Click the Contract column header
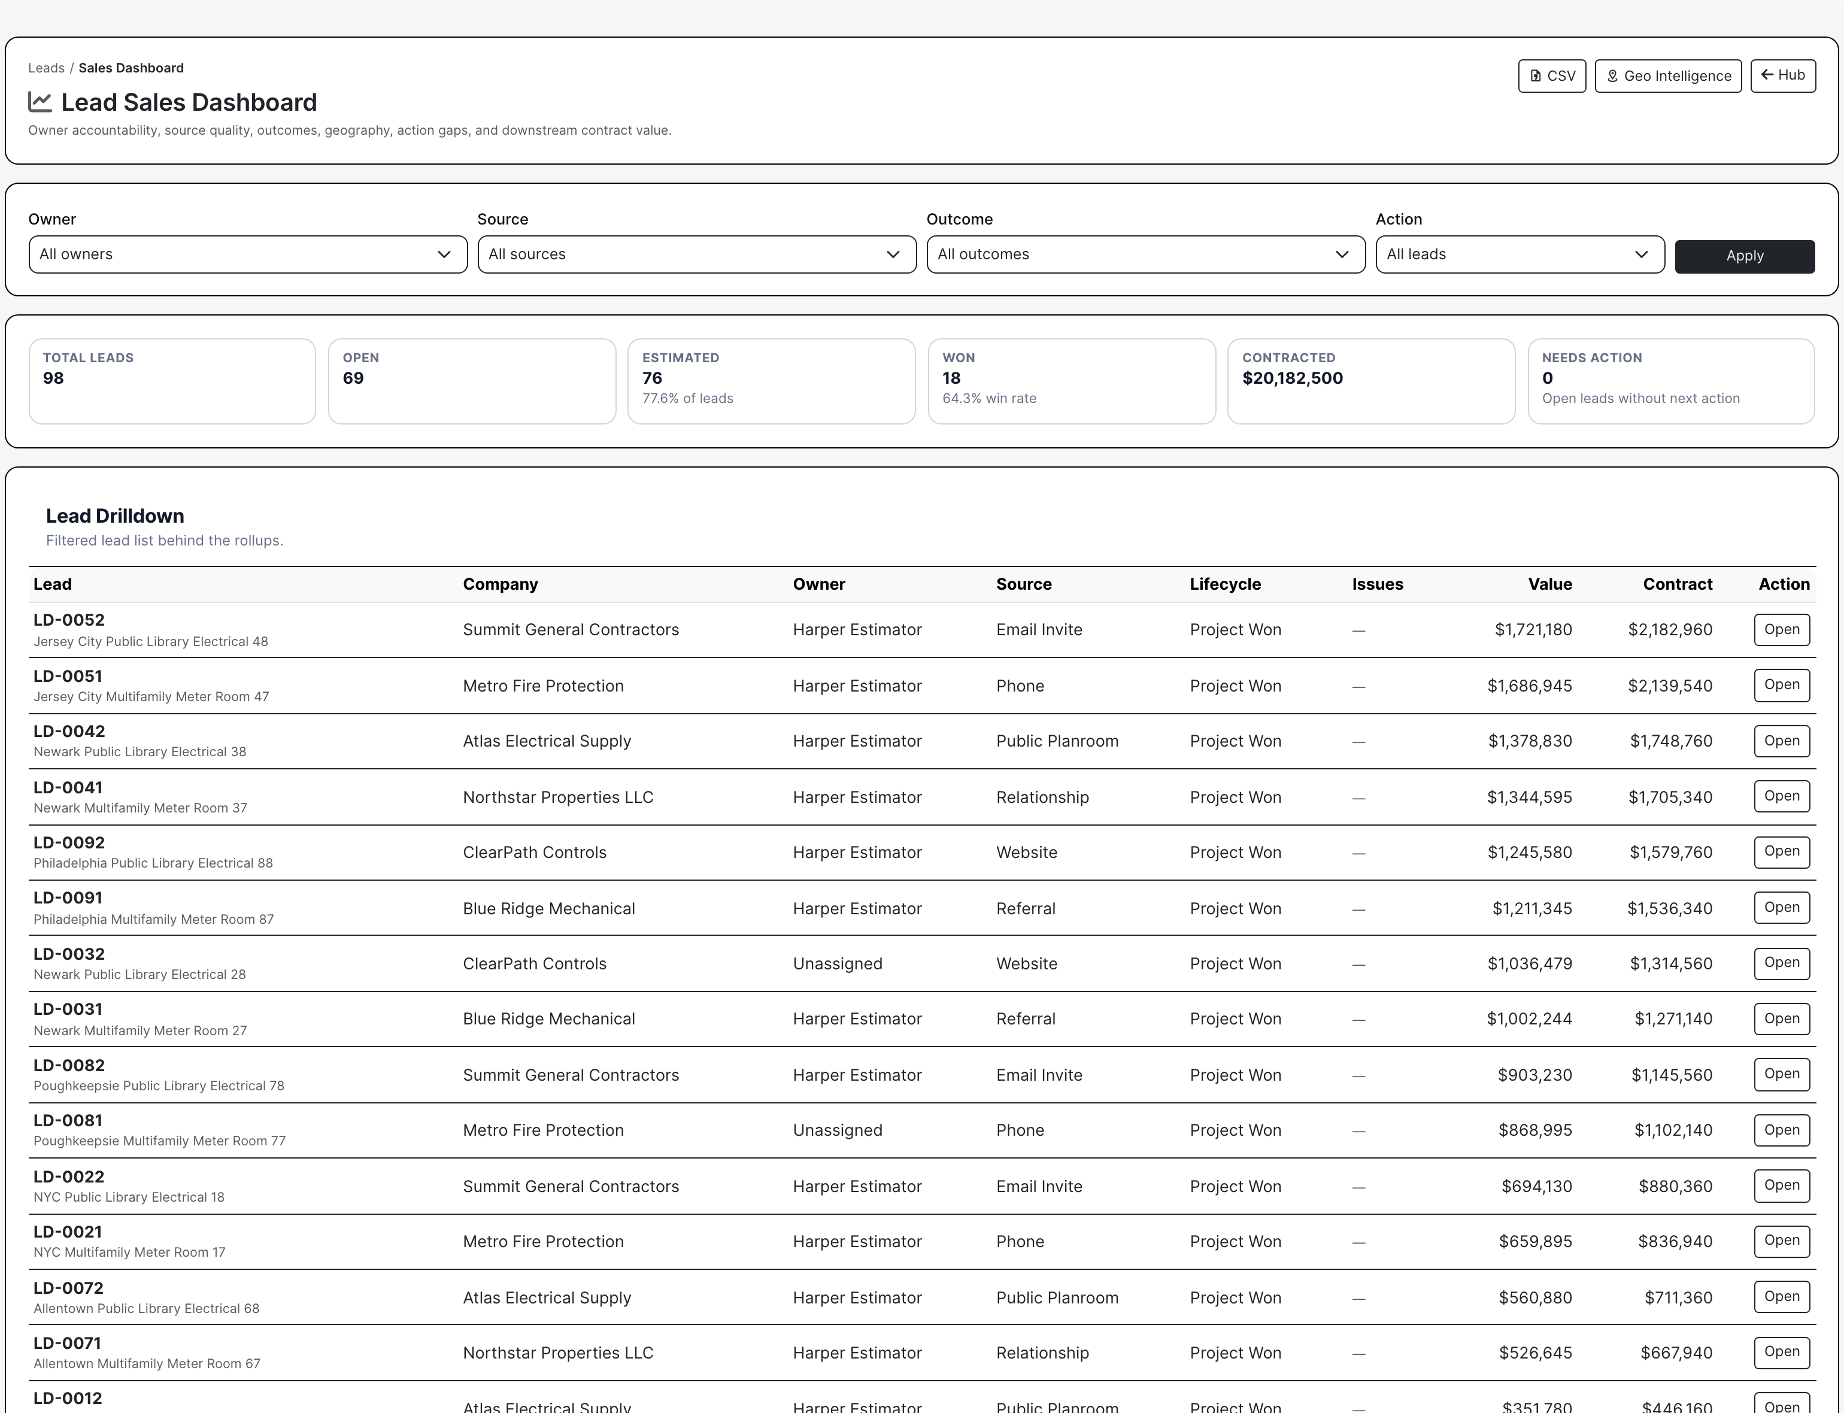The width and height of the screenshot is (1844, 1413). [1678, 584]
